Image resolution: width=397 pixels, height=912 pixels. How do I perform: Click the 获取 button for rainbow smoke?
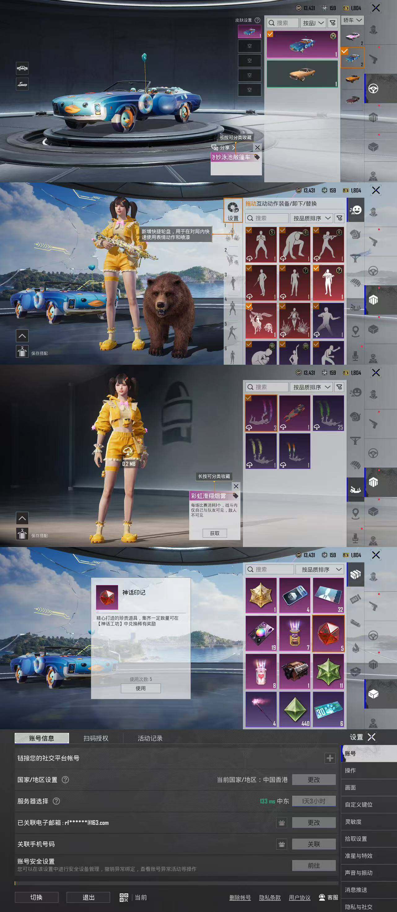215,533
